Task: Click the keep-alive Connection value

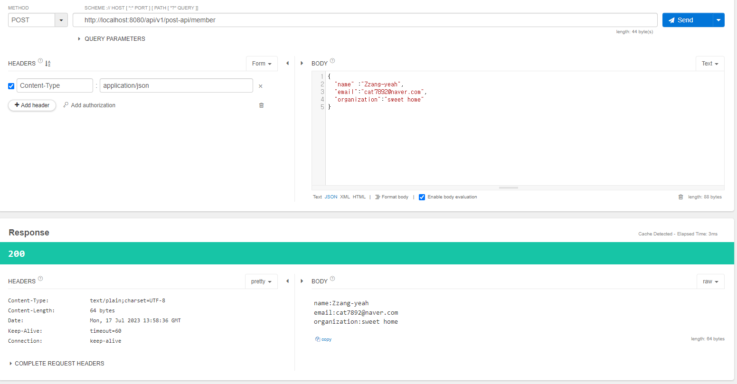Action: pyautogui.click(x=105, y=341)
